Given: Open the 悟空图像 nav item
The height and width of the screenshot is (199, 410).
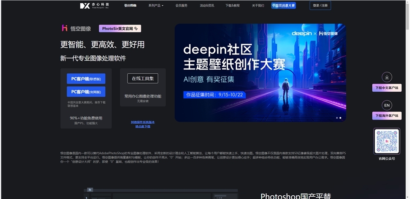Looking at the screenshot, I should 130,5.
